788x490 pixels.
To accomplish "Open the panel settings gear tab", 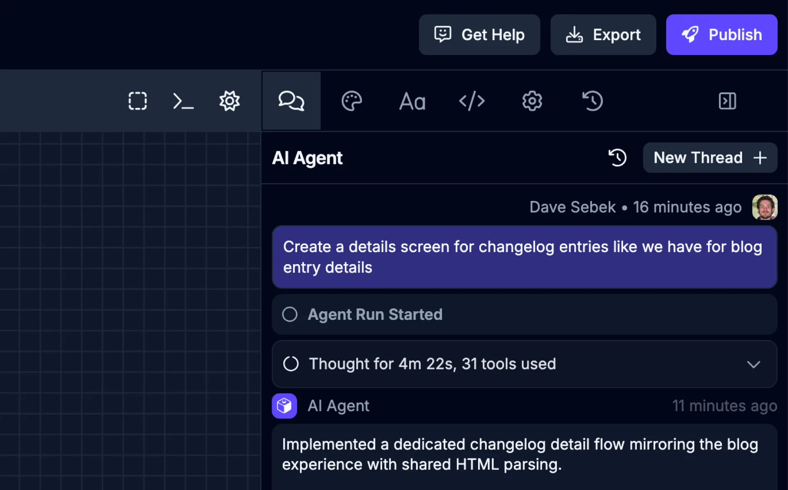I will (x=532, y=101).
